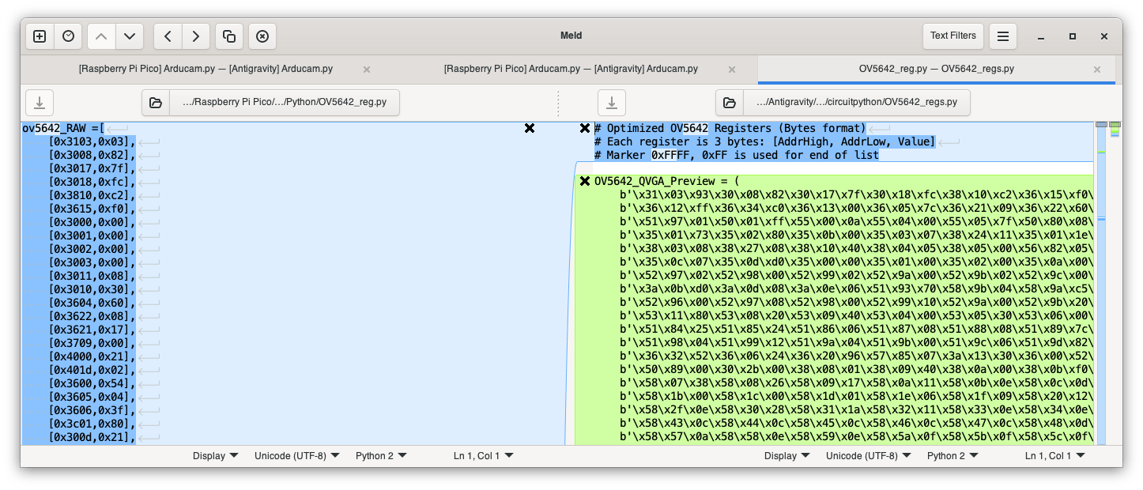This screenshot has width=1143, height=490.
Task: Open the hamburger main menu
Action: 1002,36
